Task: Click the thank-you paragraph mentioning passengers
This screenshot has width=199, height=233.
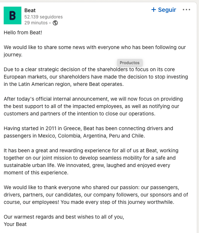Action: click(96, 195)
